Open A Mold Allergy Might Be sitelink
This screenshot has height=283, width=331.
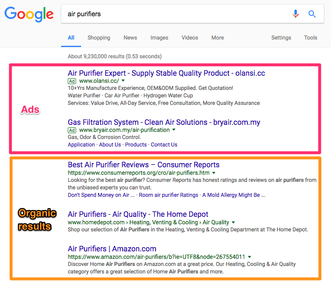234,195
